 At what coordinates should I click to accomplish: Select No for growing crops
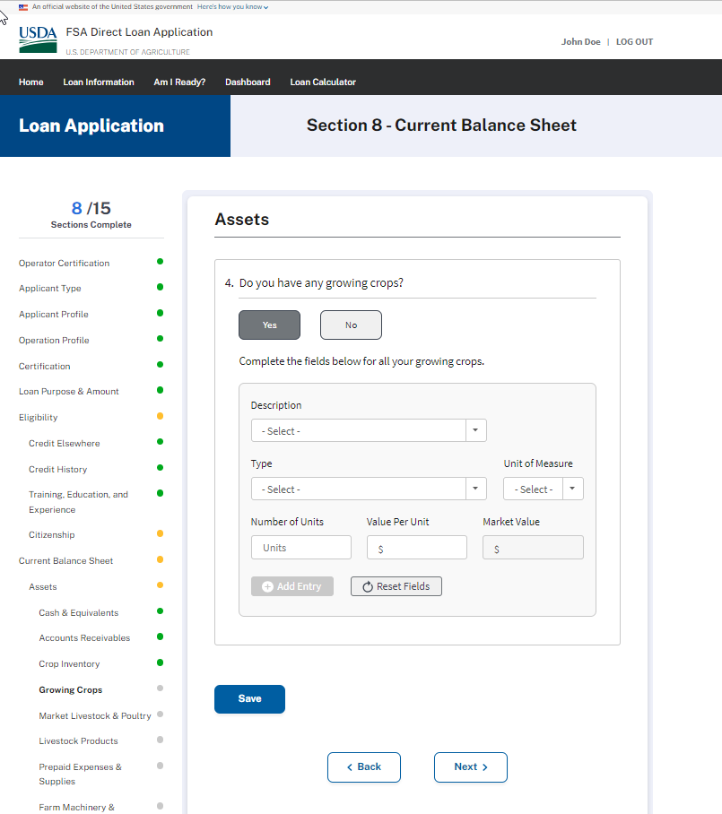click(351, 325)
